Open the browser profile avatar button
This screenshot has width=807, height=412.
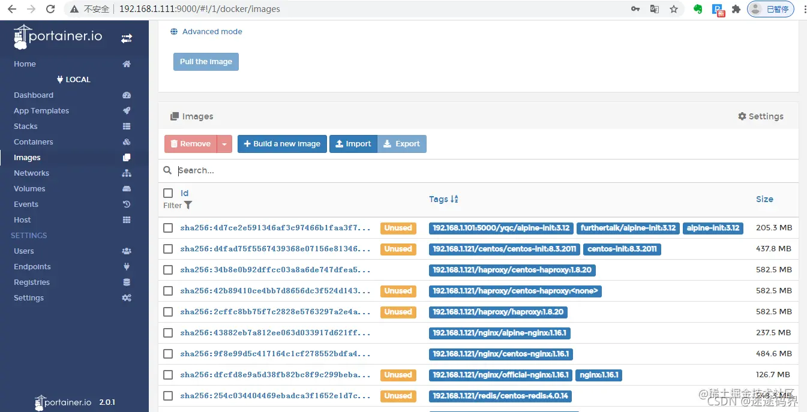click(770, 9)
